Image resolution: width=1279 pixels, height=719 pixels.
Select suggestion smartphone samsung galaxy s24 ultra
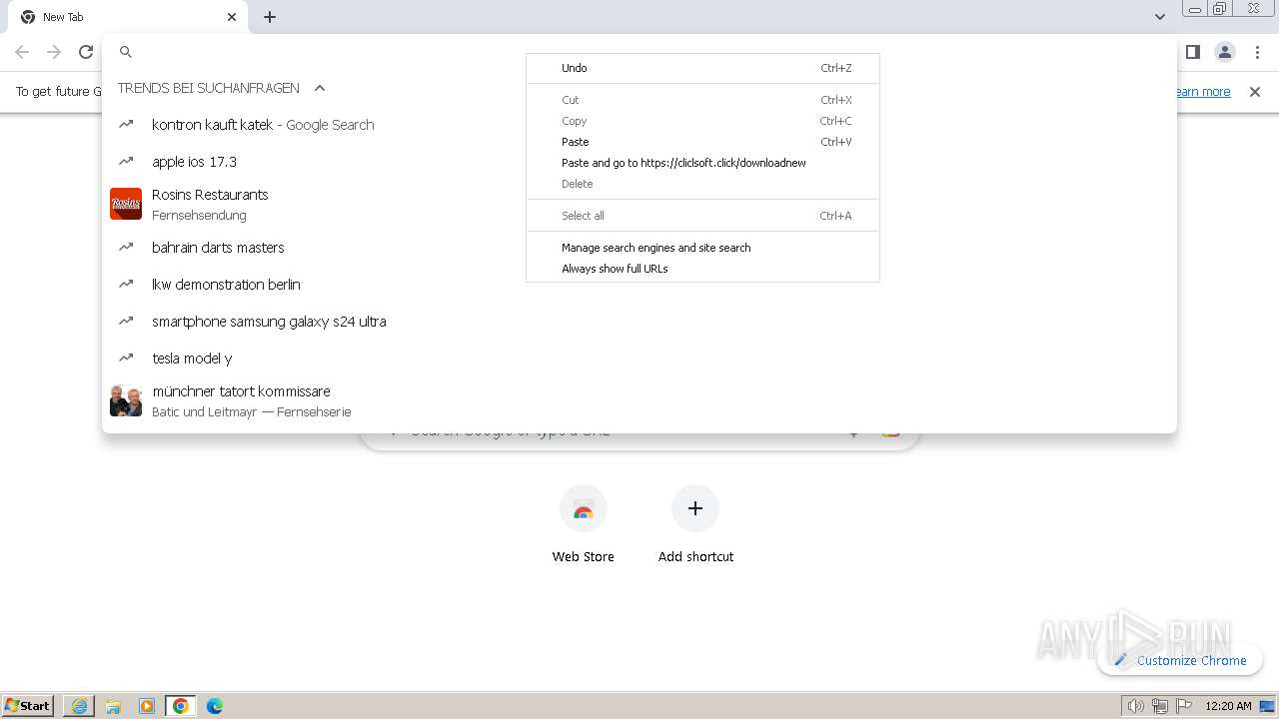[x=639, y=322]
